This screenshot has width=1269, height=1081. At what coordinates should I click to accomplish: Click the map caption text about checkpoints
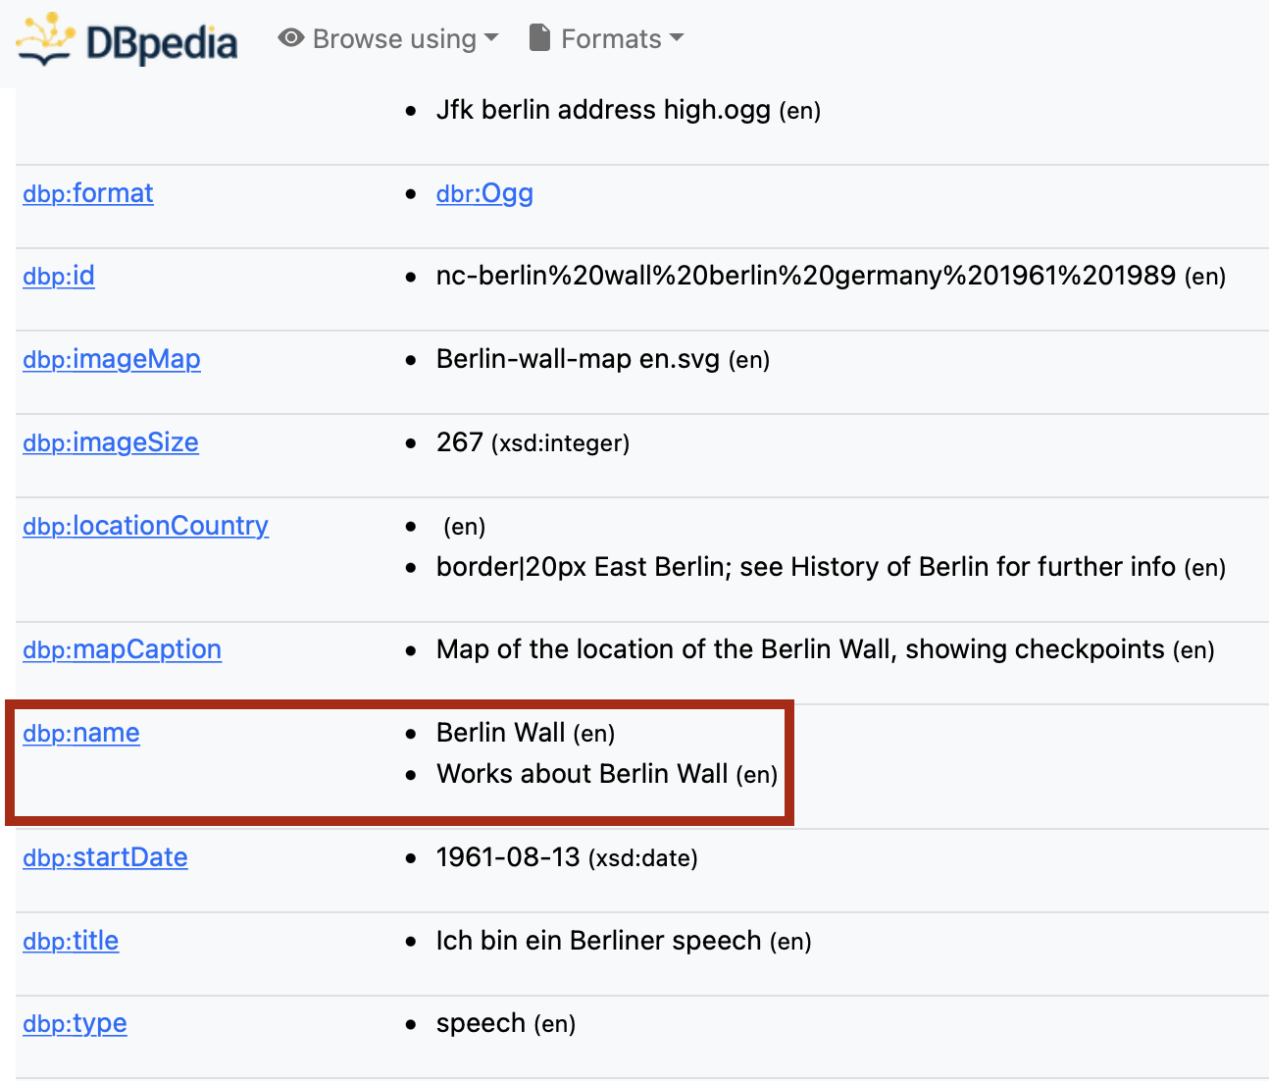pyautogui.click(x=800, y=649)
